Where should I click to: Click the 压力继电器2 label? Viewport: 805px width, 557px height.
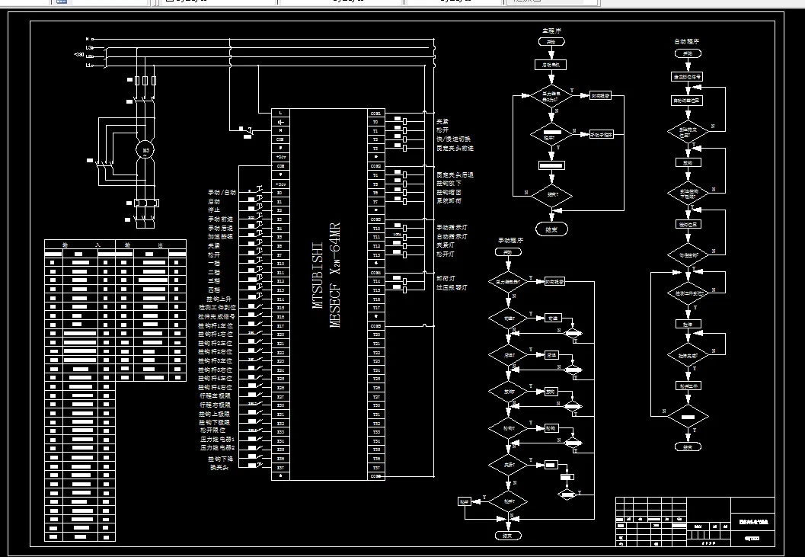pyautogui.click(x=218, y=447)
